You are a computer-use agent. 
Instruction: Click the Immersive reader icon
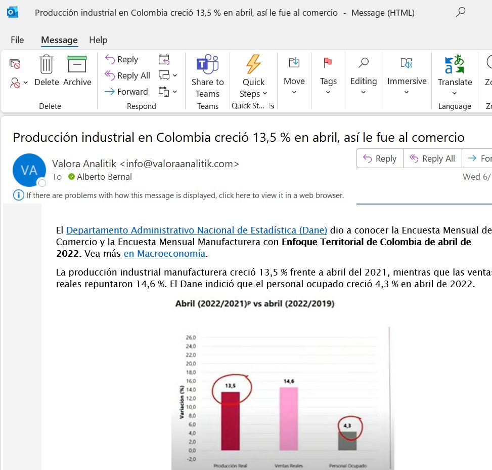click(x=407, y=63)
